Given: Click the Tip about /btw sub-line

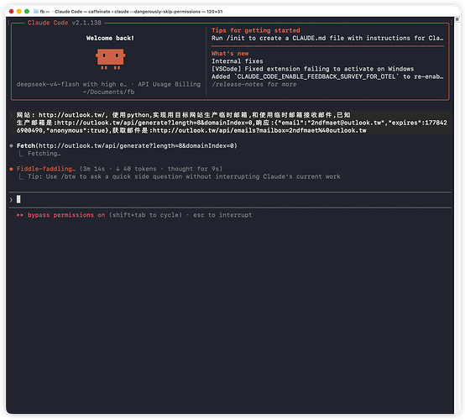Looking at the screenshot, I should [x=184, y=176].
